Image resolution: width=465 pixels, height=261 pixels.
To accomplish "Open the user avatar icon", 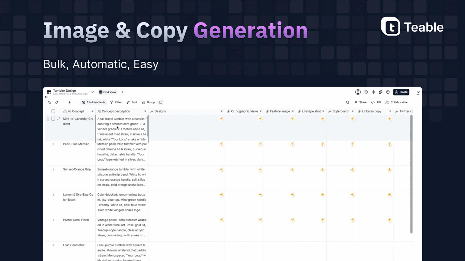I will click(357, 92).
